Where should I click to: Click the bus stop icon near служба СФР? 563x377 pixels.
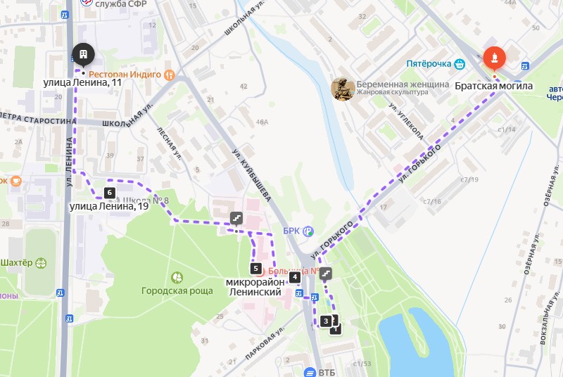click(x=65, y=15)
